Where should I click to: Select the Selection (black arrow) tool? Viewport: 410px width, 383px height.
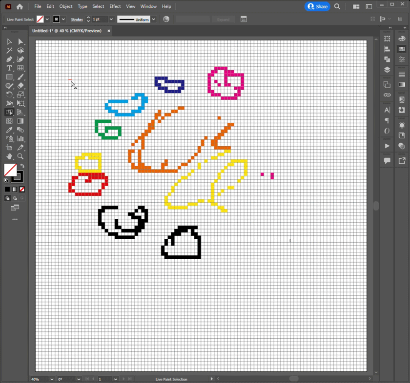9,42
